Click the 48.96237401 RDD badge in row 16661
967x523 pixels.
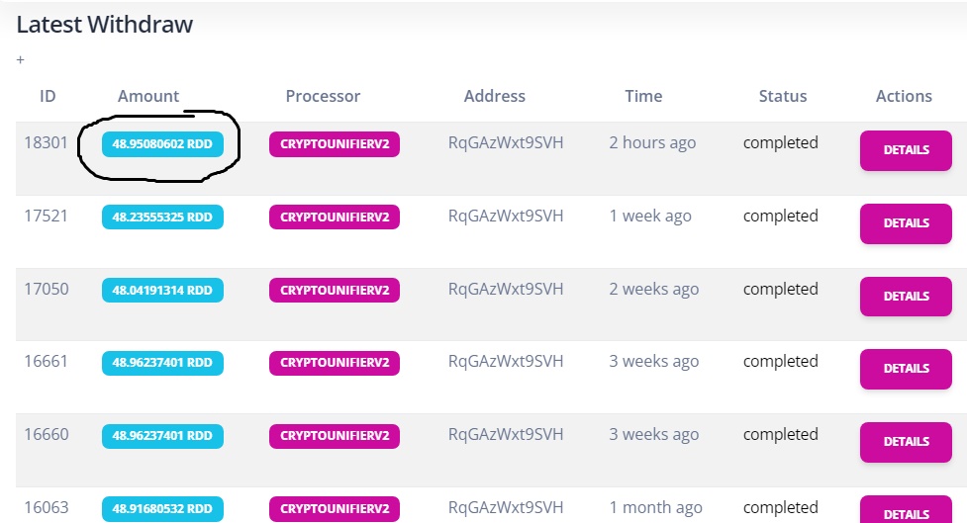pos(162,363)
